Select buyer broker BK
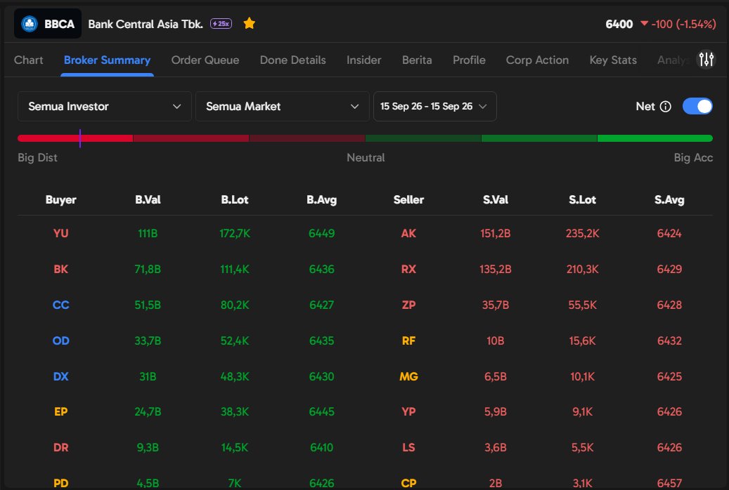 (61, 269)
